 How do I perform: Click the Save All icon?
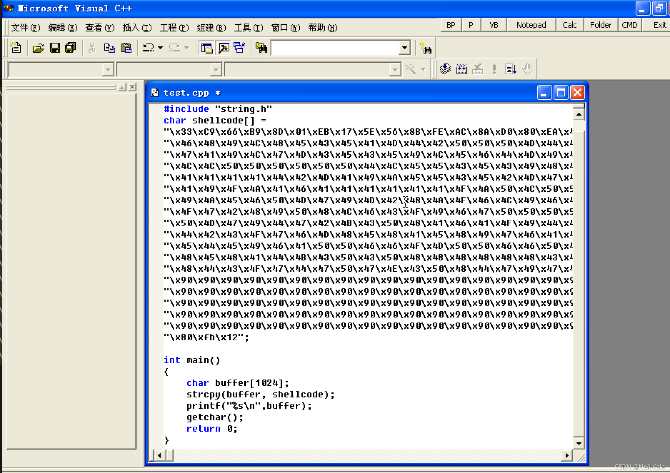pos(70,48)
